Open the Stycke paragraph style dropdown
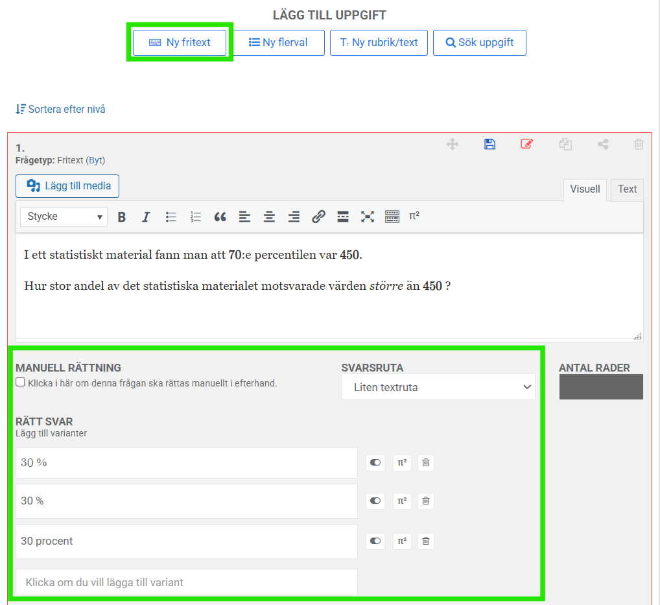Screen dimensions: 660x605 coord(64,217)
